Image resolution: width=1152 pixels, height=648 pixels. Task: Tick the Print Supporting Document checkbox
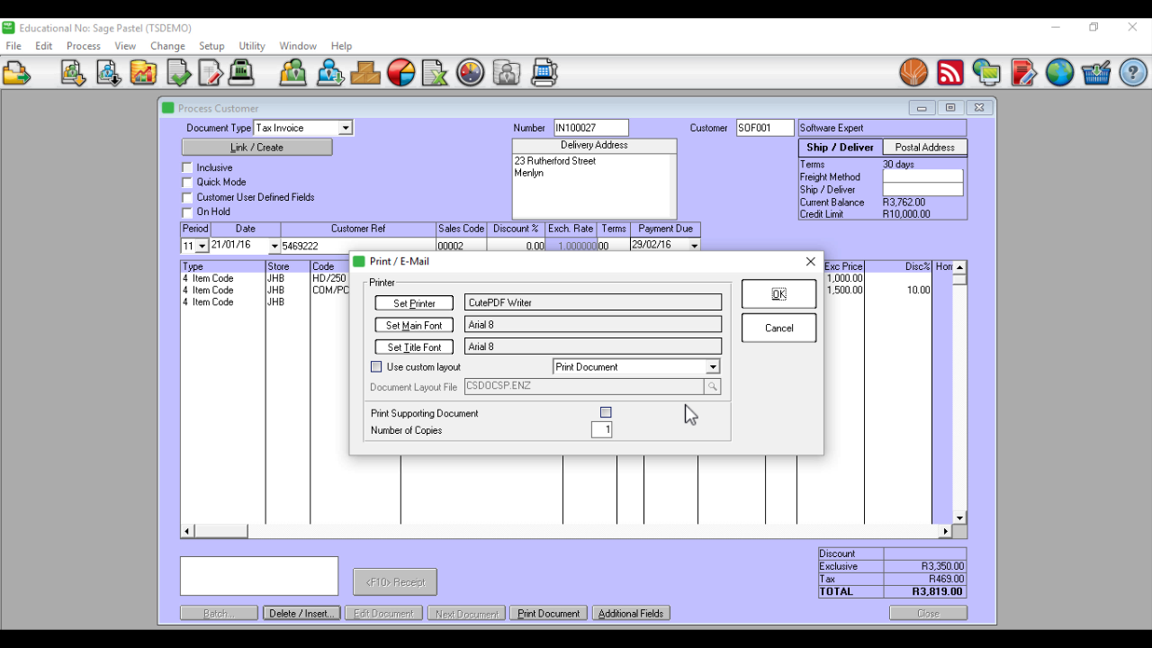pyautogui.click(x=606, y=413)
